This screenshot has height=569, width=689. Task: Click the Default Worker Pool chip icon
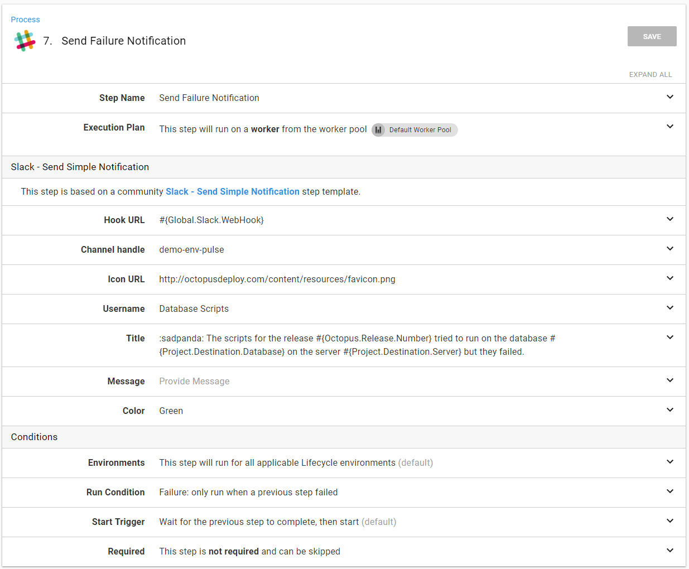(x=379, y=130)
